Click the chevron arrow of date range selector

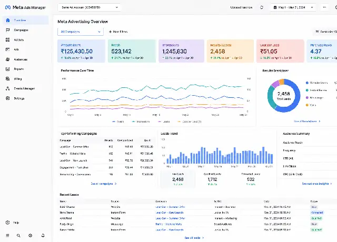tap(312, 7)
